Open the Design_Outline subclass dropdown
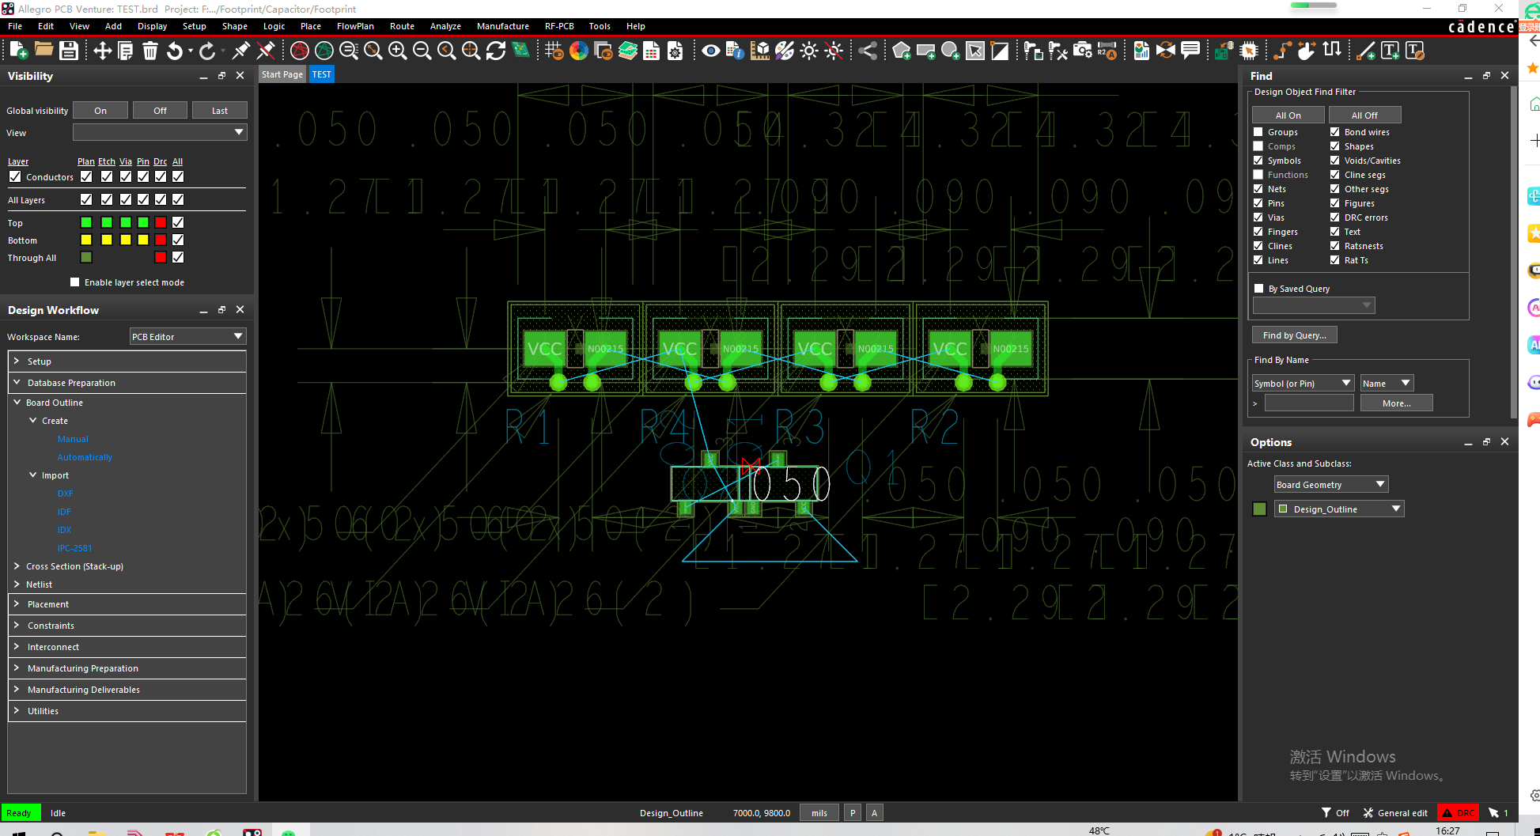 pyautogui.click(x=1396, y=509)
